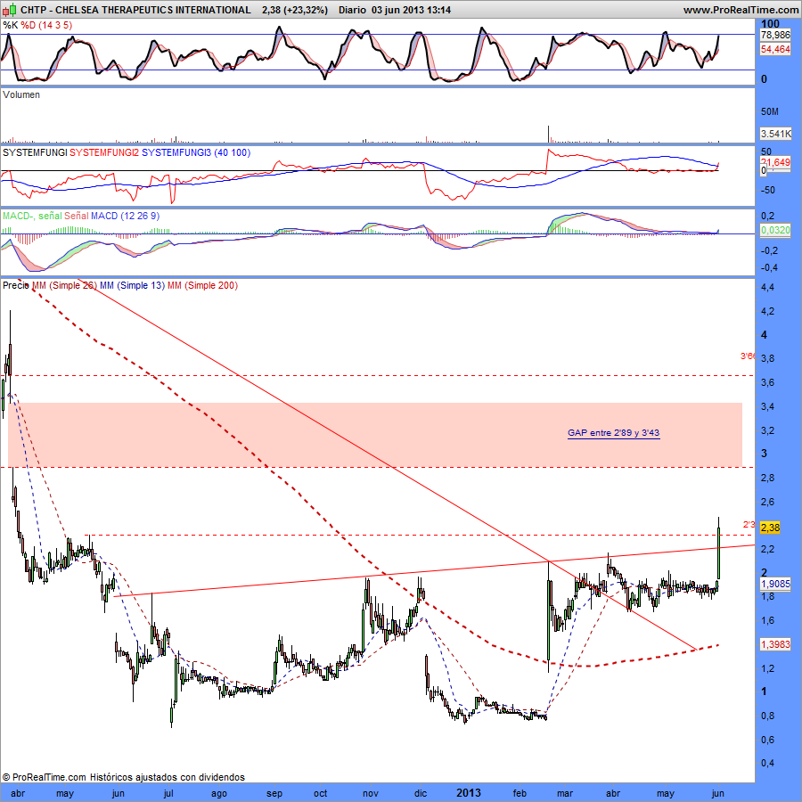
Task: Click the volume value 3.541K
Action: [x=775, y=134]
